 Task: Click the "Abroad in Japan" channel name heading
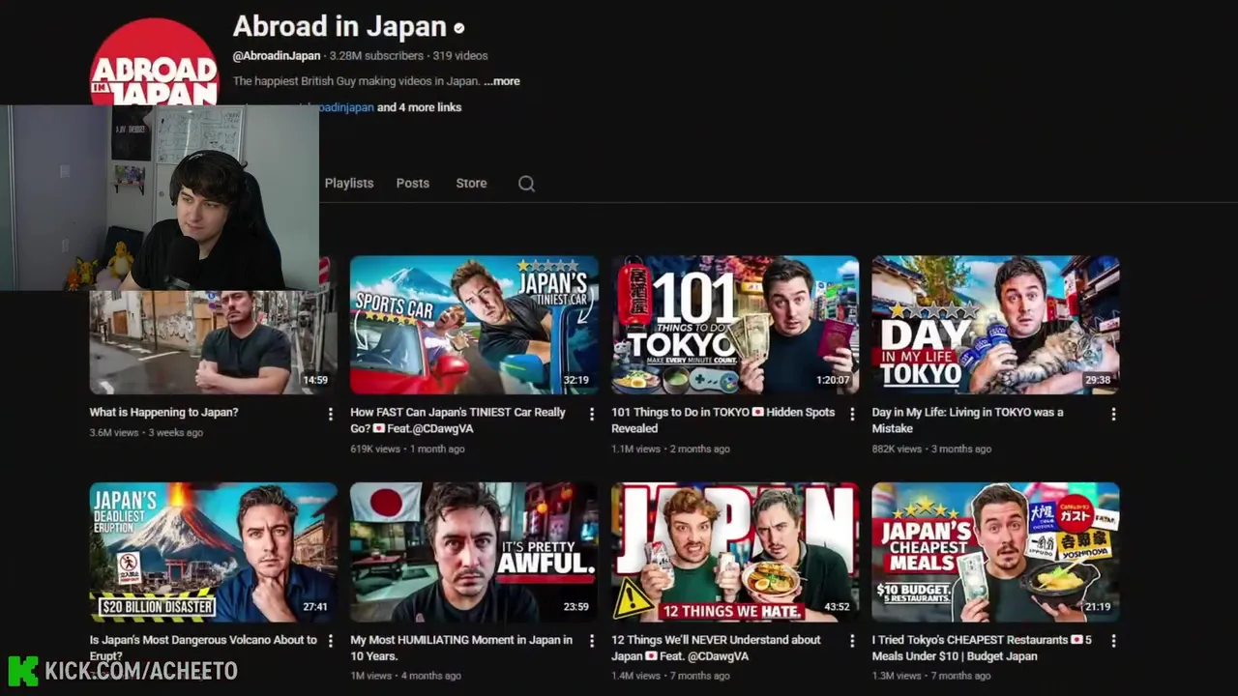click(339, 26)
